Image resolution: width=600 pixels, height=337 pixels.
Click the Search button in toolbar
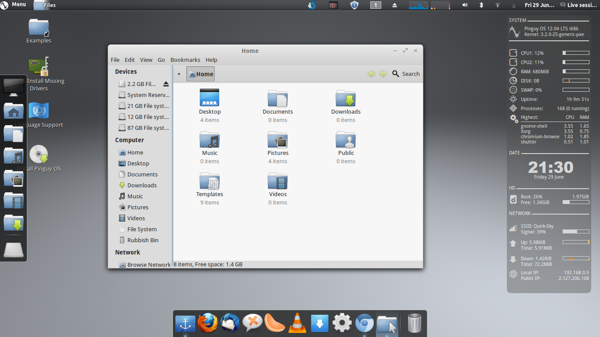(x=406, y=74)
